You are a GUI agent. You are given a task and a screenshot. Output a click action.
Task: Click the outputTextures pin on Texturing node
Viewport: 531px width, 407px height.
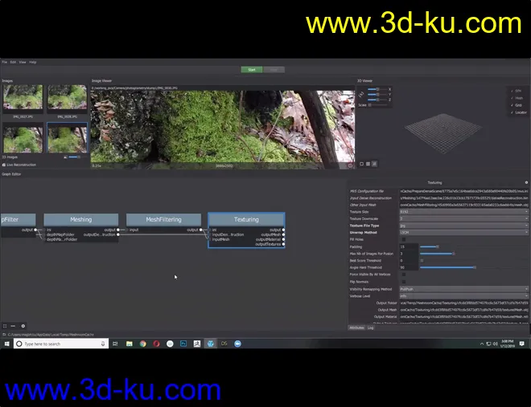[283, 244]
